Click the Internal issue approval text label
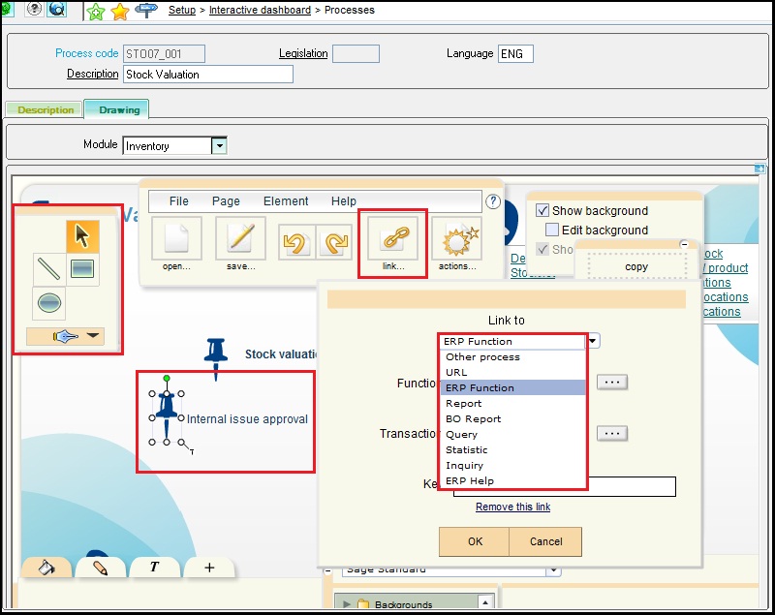775x615 pixels. click(247, 419)
